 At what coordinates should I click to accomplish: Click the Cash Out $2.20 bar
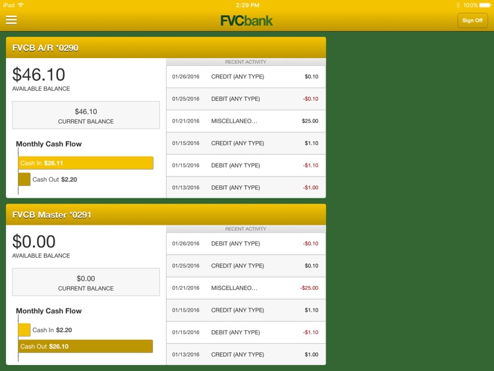click(x=24, y=179)
